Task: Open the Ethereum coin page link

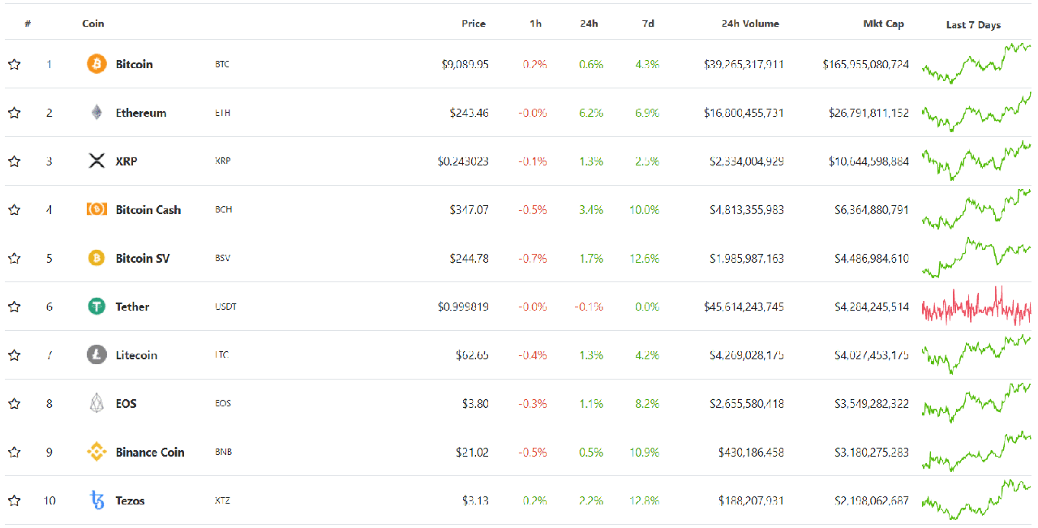Action: (141, 113)
